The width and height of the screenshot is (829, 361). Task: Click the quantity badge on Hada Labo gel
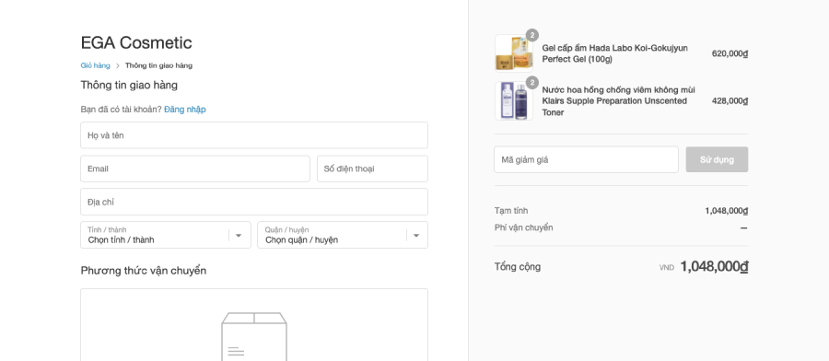531,35
